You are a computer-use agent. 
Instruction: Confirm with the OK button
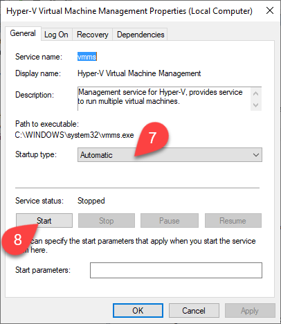pos(138,311)
